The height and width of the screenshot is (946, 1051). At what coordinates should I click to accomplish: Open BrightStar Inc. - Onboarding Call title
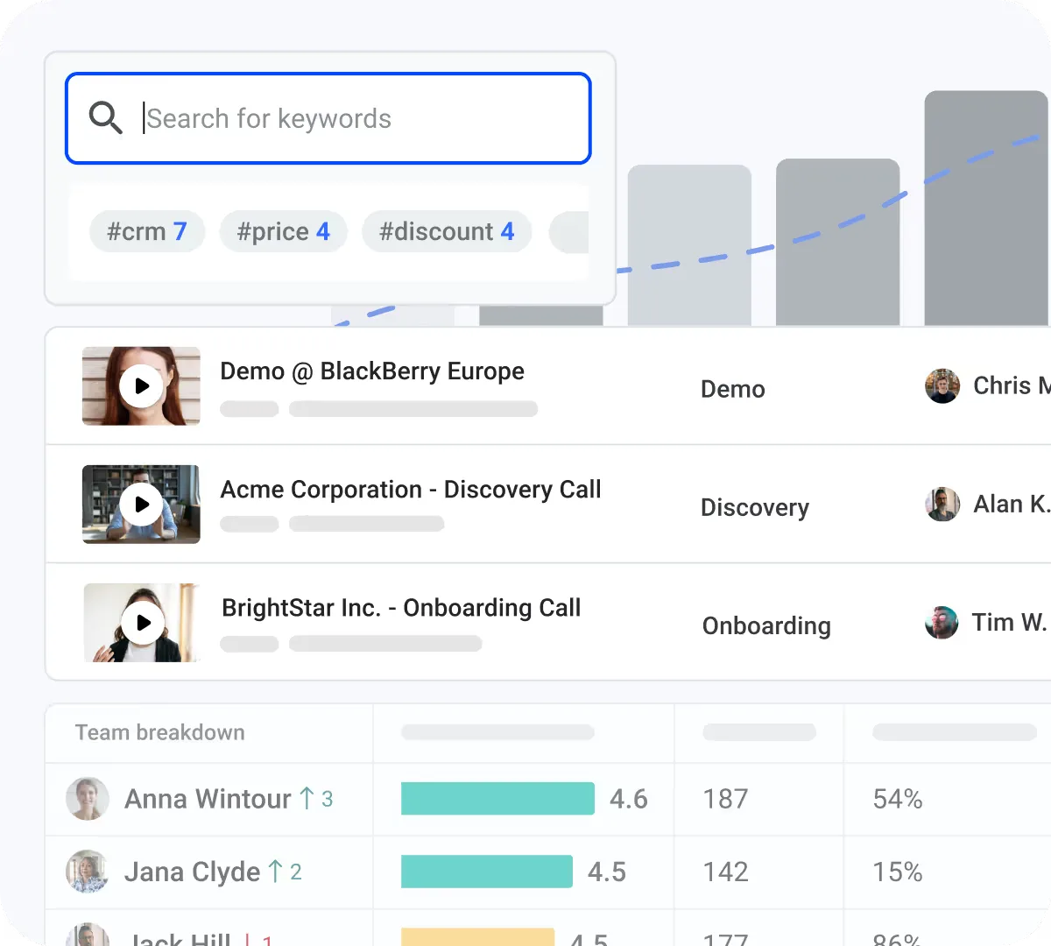[401, 608]
